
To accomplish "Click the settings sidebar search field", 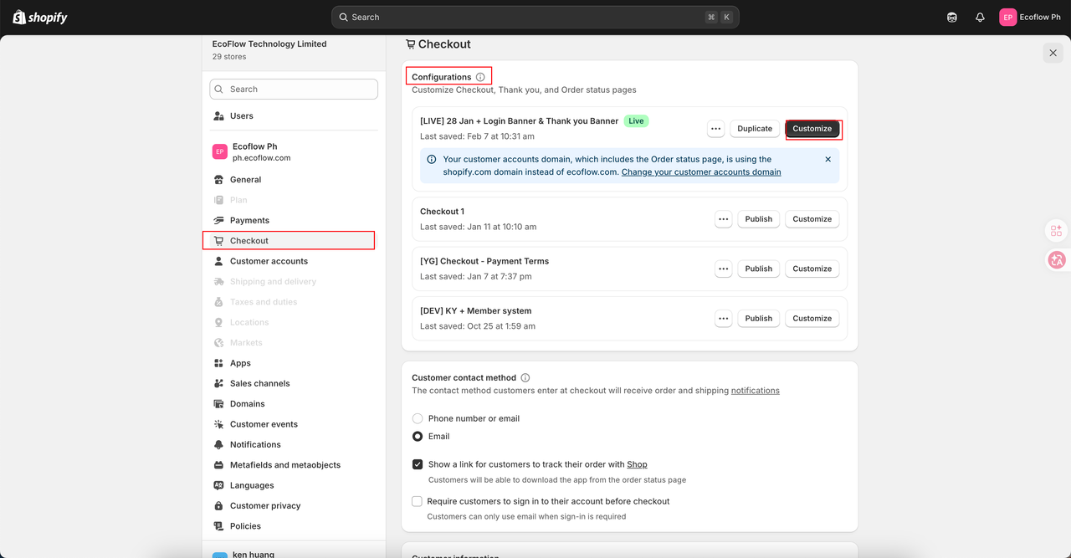I will click(294, 90).
